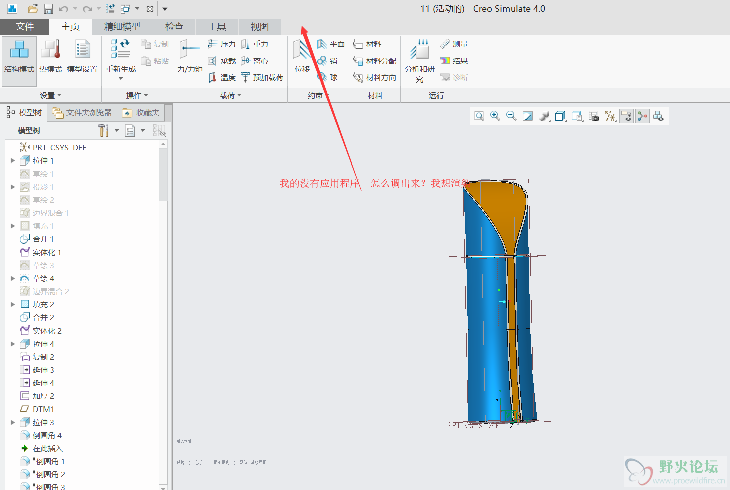Open the view manager icon
730x490 pixels.
tap(577, 116)
